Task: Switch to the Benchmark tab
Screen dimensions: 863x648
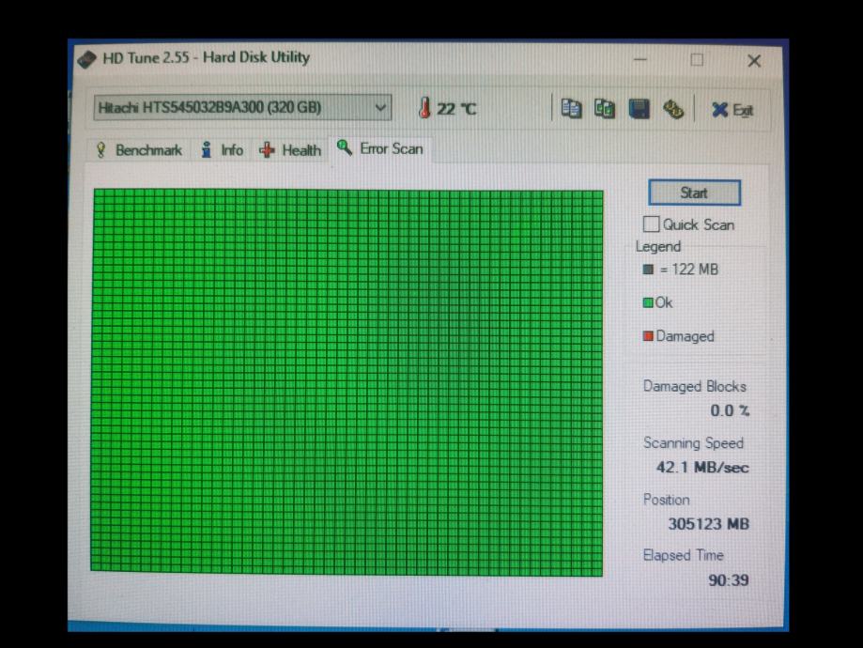Action: click(139, 149)
